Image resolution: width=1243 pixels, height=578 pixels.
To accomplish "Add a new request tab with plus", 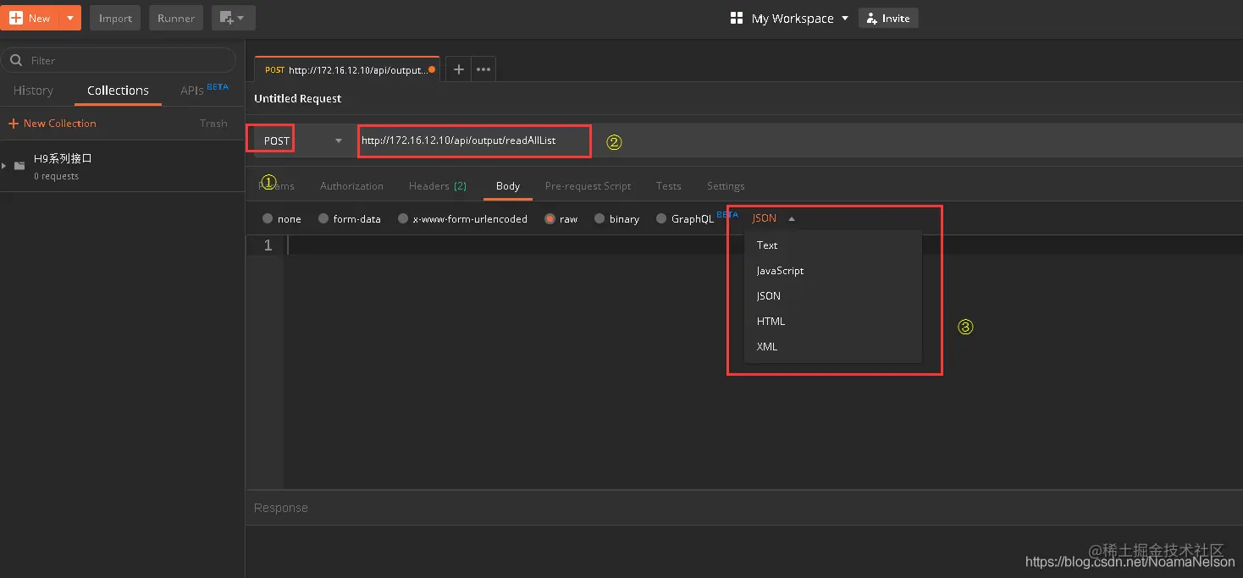I will coord(458,69).
